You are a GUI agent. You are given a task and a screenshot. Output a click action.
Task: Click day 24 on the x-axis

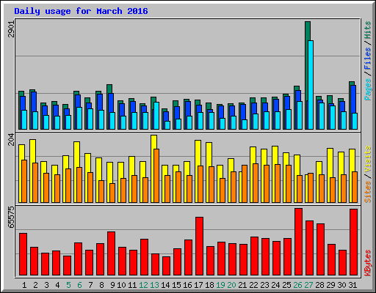[x=275, y=285]
